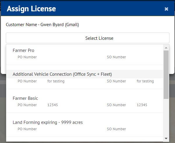Click SO Number label under Land Forming

[x=116, y=129]
